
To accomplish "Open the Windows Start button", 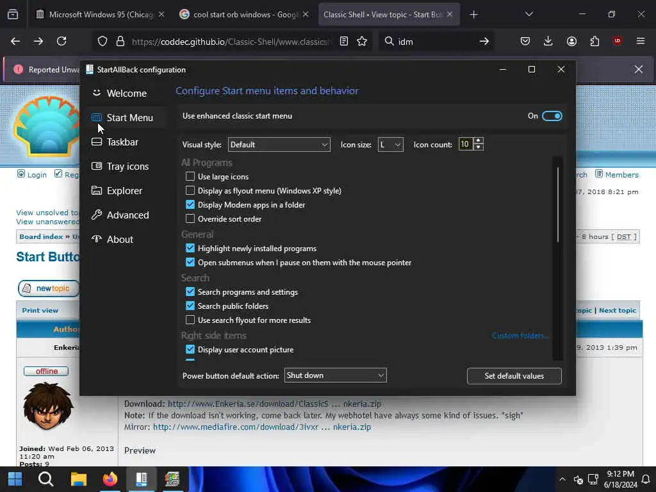I will click(x=15, y=479).
